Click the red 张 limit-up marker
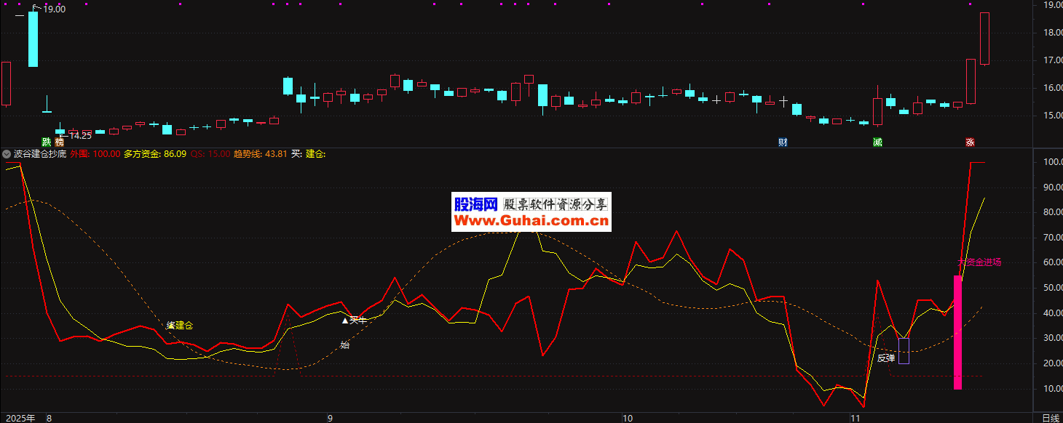Image resolution: width=1063 pixels, height=423 pixels. click(970, 142)
